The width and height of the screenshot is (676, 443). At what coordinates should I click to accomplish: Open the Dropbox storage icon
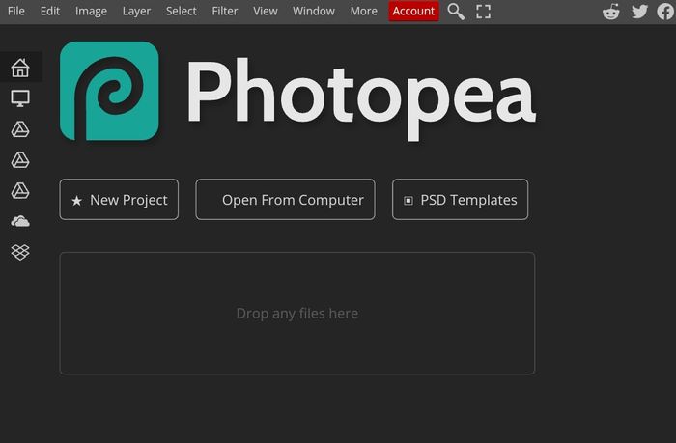(x=20, y=252)
